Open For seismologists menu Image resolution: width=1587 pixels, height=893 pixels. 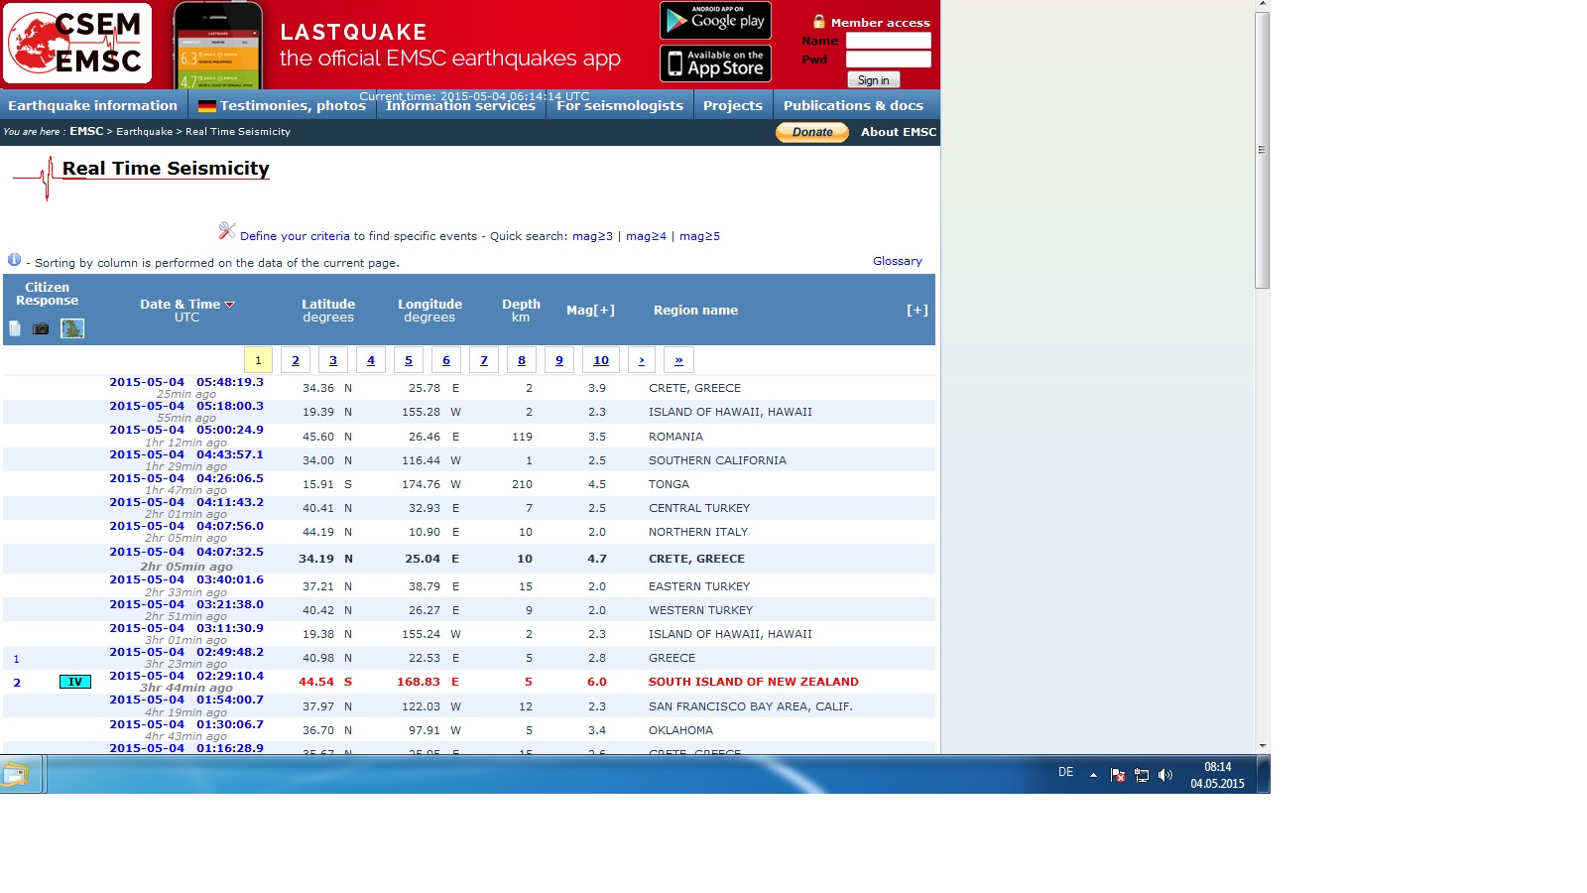coord(620,105)
